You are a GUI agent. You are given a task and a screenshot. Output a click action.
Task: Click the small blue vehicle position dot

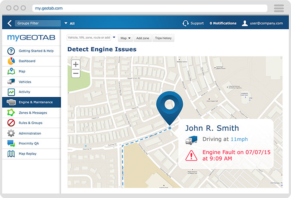click(x=170, y=128)
